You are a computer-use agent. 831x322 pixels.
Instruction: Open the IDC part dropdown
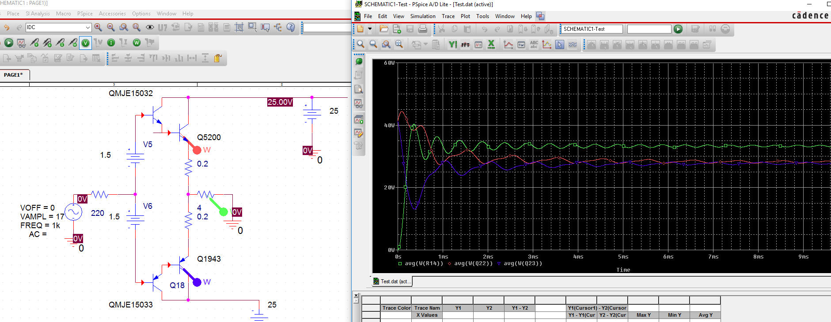87,27
